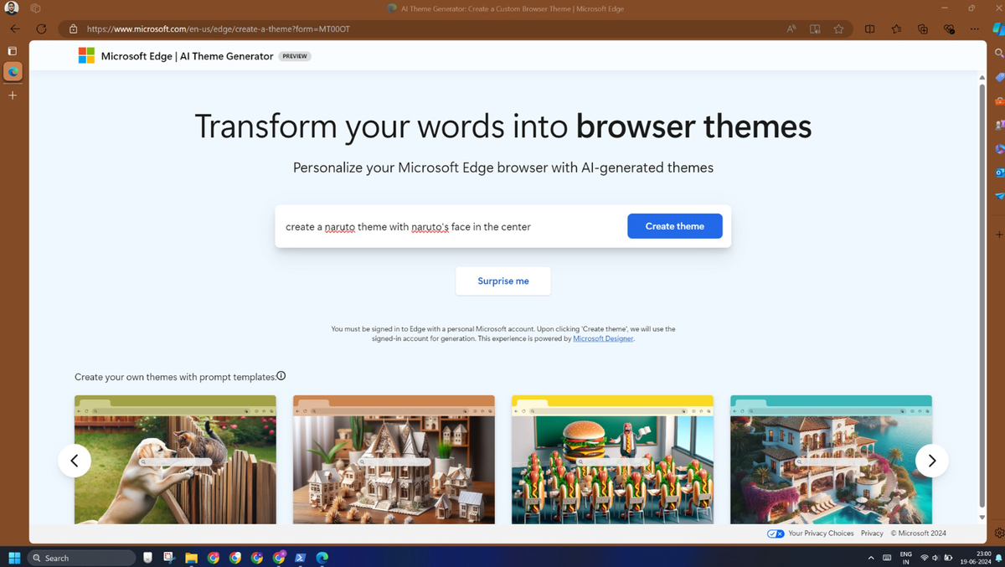This screenshot has width=1005, height=567.
Task: Show hidden system tray icons chevron
Action: (871, 558)
